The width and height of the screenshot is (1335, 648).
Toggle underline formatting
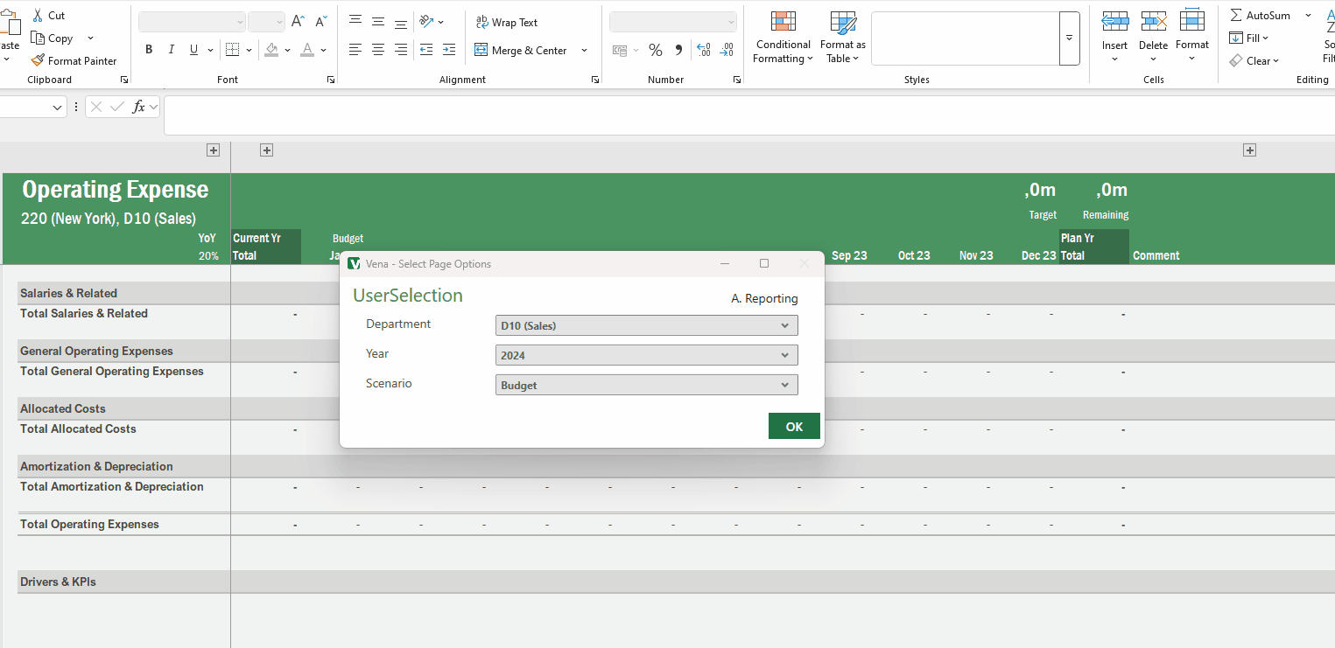192,49
